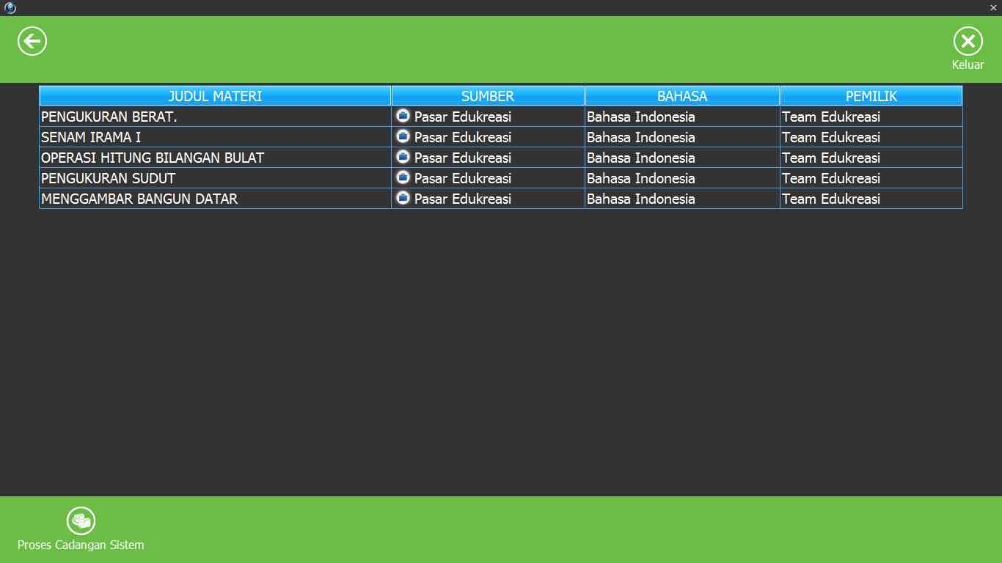The image size is (1002, 563).
Task: Click Team Edukreasi in PENGUKURAN SUDUT row
Action: click(831, 178)
